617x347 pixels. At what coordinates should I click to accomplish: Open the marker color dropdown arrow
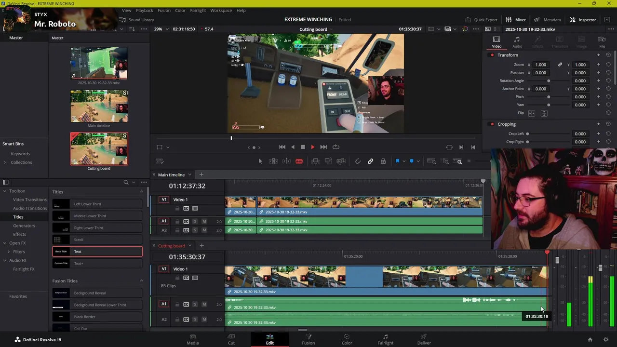coord(418,161)
